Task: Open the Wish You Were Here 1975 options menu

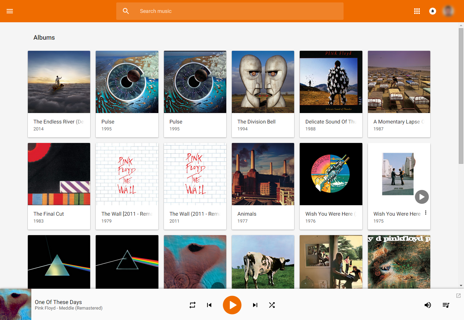Action: [x=426, y=213]
